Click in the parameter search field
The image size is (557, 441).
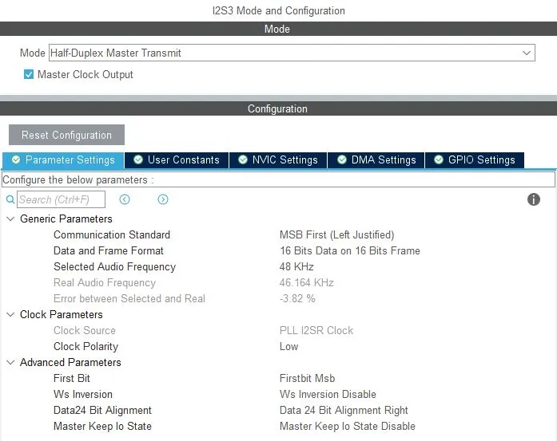coord(61,199)
